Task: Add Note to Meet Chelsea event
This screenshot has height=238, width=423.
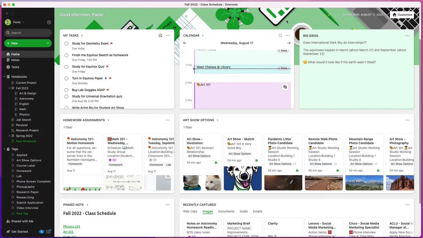Action: click(x=282, y=68)
